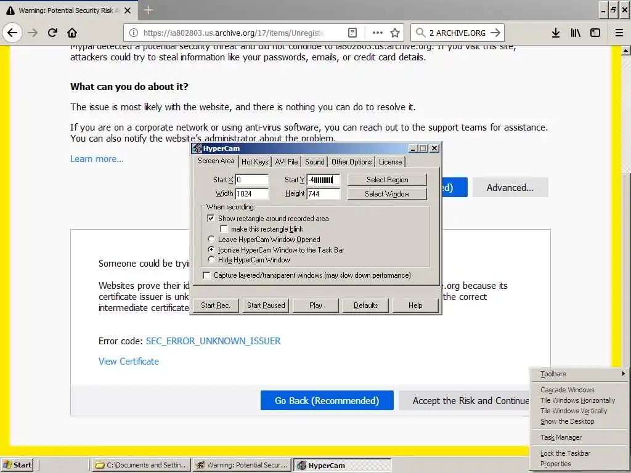Switch to the Hot Keys tab
Screen dimensions: 631x473
[254, 162]
